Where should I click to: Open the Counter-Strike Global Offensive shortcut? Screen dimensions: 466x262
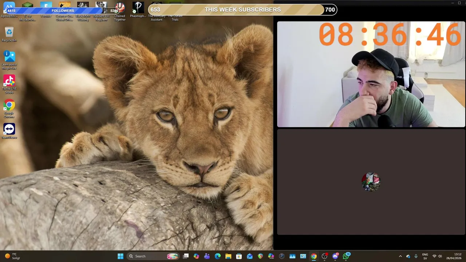click(64, 12)
